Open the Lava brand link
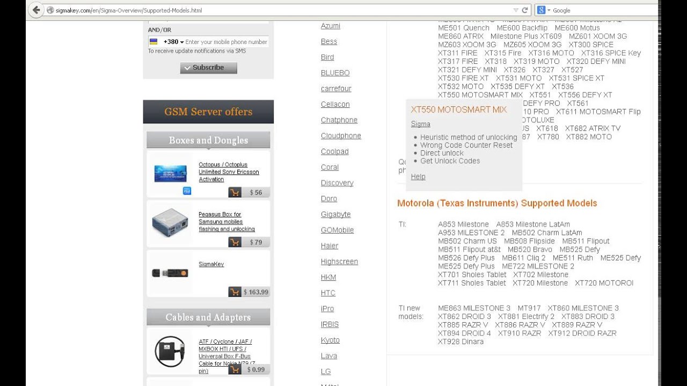Screen dimensions: 687x386 point(329,355)
